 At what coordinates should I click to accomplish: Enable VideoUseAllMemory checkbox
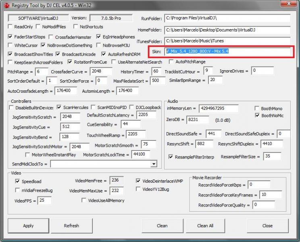83,200
